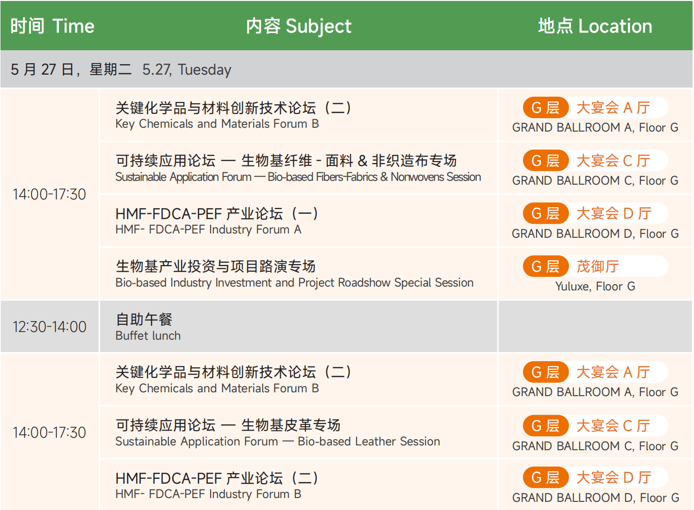The width and height of the screenshot is (694, 510).
Task: Click the 大宴会 C 厅 label for Fibers-Fabrics session
Action: coord(613,161)
